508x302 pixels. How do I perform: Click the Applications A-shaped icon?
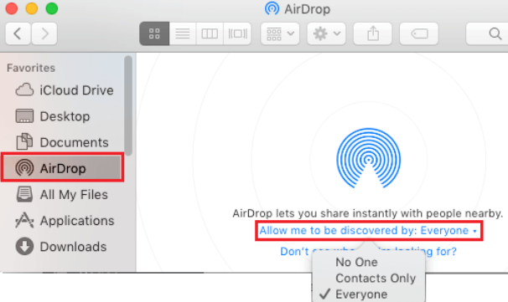[x=24, y=220]
